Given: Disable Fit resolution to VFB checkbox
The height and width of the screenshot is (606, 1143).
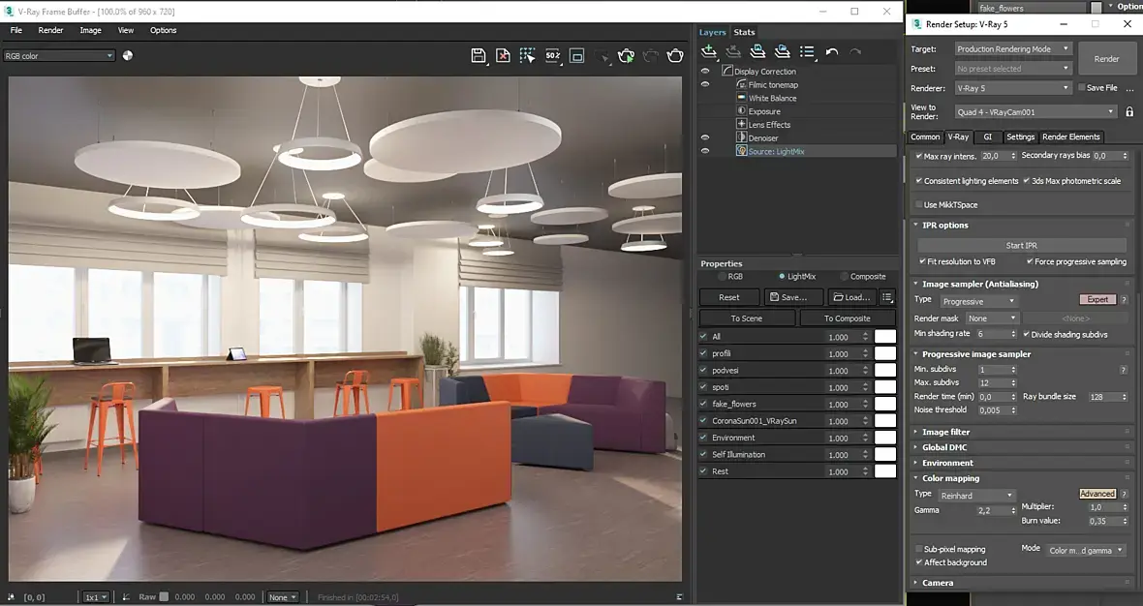Looking at the screenshot, I should [922, 261].
